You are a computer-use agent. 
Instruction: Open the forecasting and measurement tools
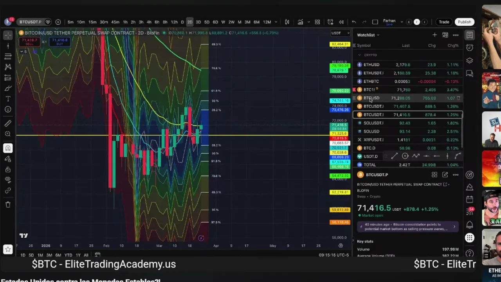coord(8,78)
